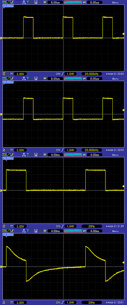Click the 20.000kHz frequency readout in the 22:02 capture

[x=92, y=74]
